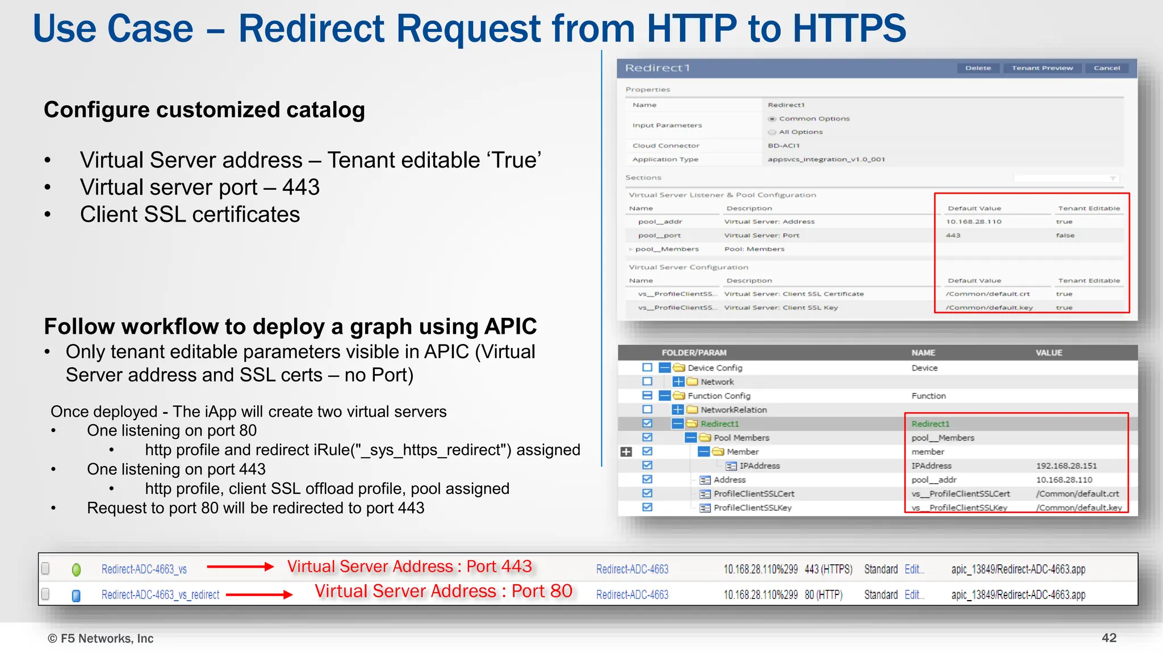
Task: Click the /Common/default.crt default value in catalog
Action: pyautogui.click(x=988, y=294)
